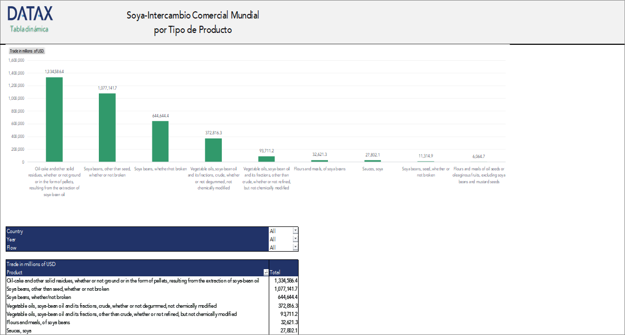Viewport: 625px width, 335px height.
Task: Click the Sauces, soya axis label in chart
Action: tap(372, 169)
